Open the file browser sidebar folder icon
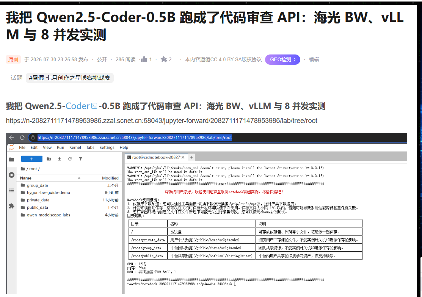Screen dimensions: 422x297 tap(12, 160)
